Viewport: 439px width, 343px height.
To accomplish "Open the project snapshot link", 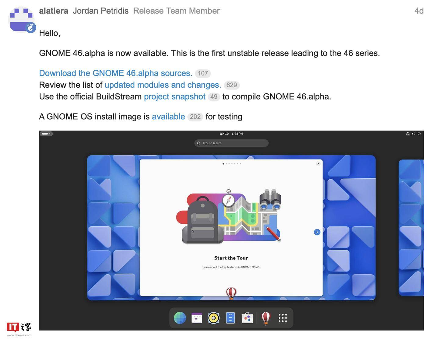I will pos(175,97).
